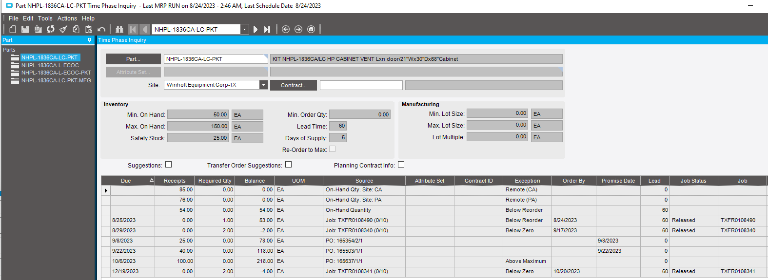Click the Home circle icon in toolbar
This screenshot has height=280, width=768.
311,29
